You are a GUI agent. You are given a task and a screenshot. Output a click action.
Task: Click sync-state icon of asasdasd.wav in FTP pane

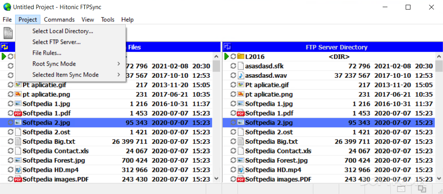point(233,75)
